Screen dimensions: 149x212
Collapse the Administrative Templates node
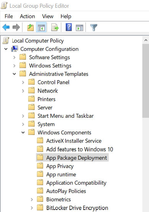coord(15,74)
